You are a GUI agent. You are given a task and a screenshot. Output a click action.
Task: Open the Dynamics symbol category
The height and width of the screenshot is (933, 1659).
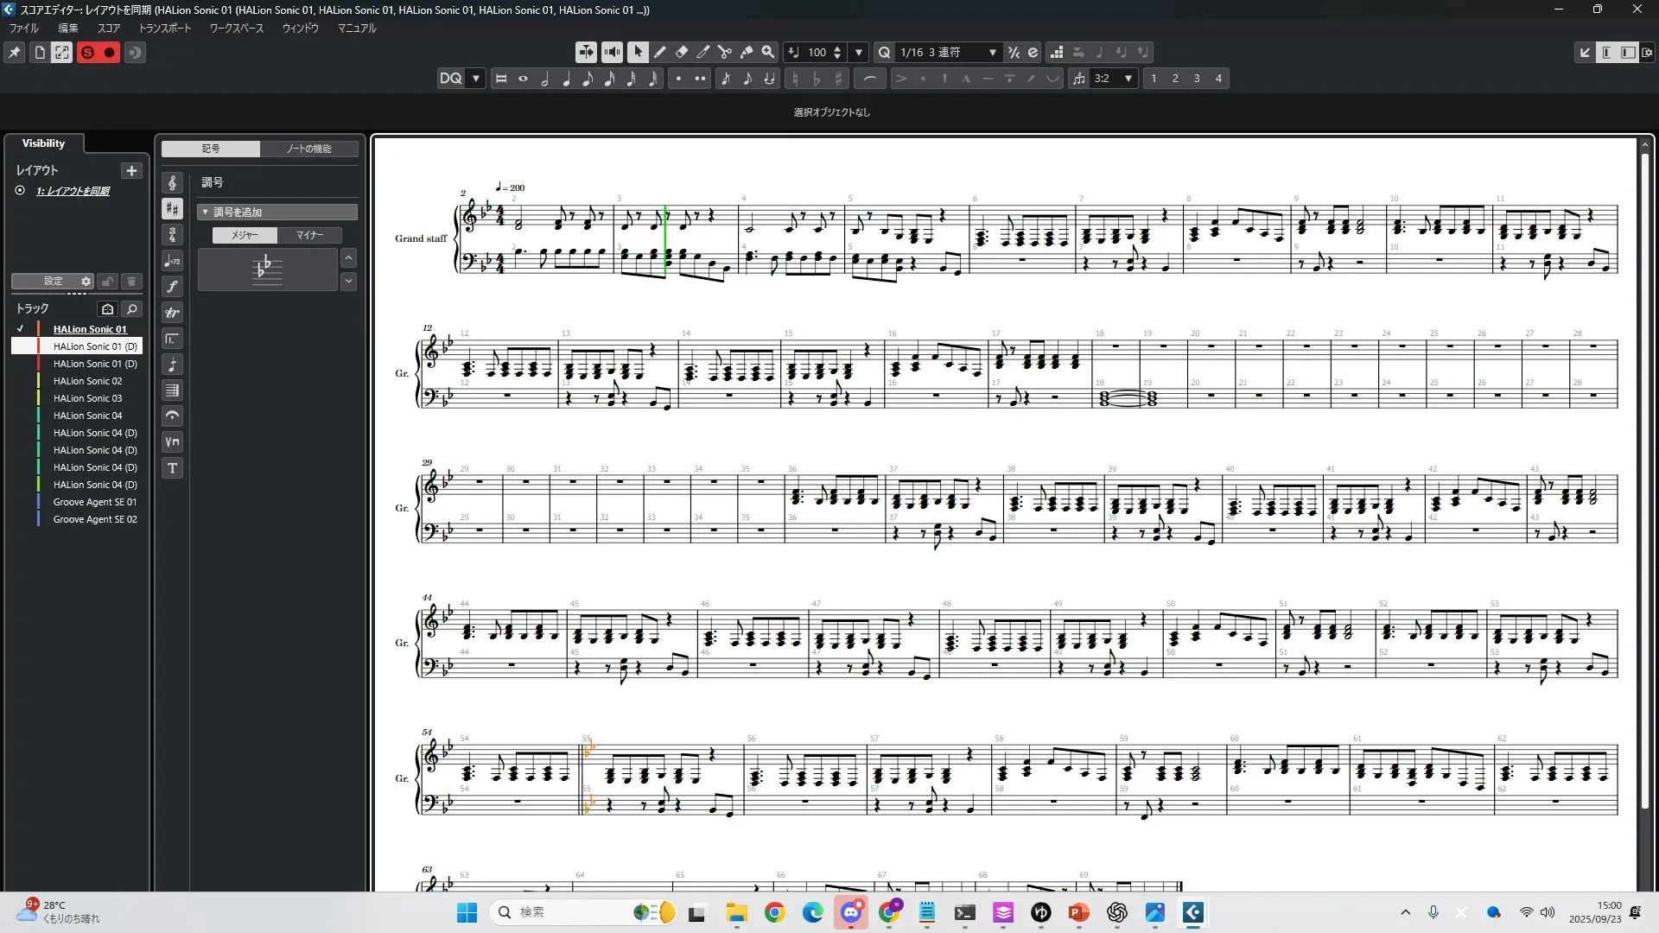point(173,287)
